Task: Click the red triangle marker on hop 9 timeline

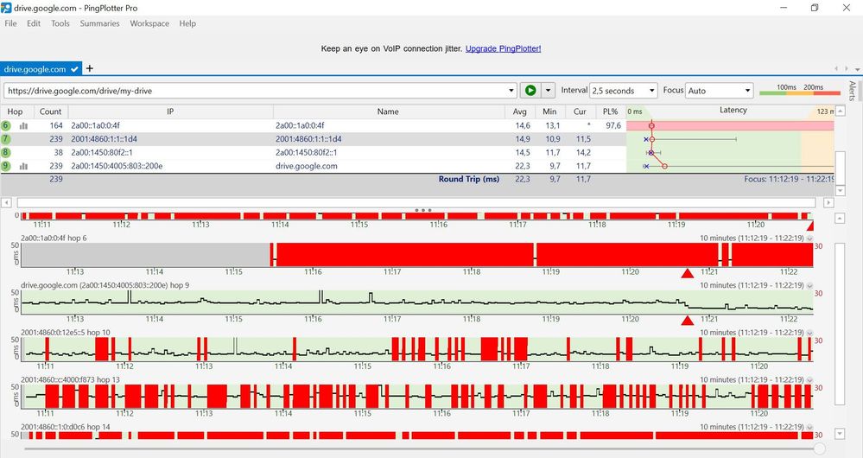Action: pyautogui.click(x=687, y=321)
